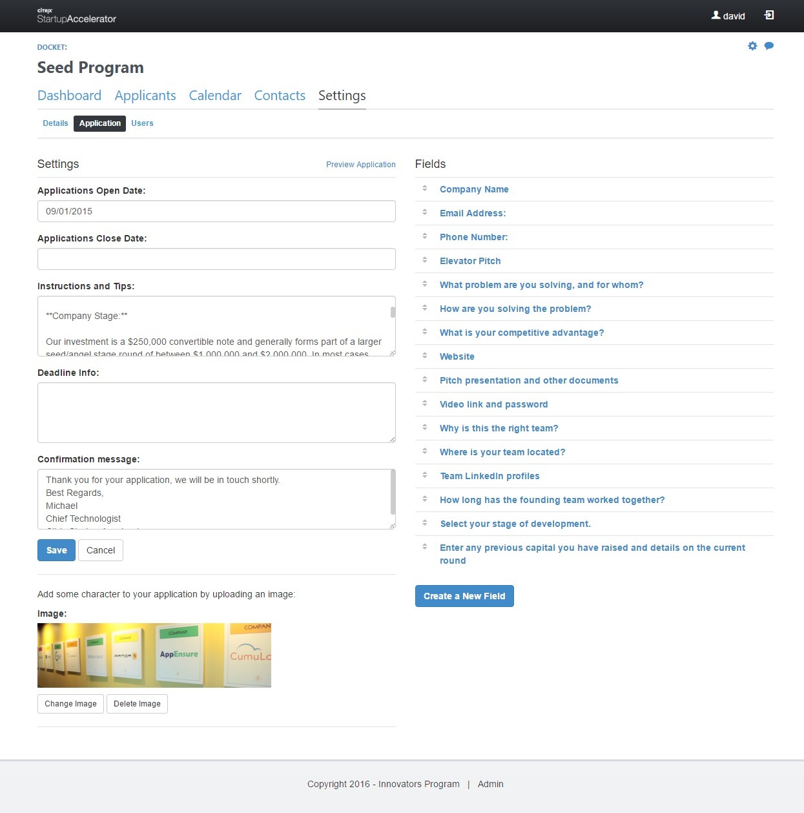Open Team LinkedIn profiles field
This screenshot has height=813, width=804.
point(490,476)
